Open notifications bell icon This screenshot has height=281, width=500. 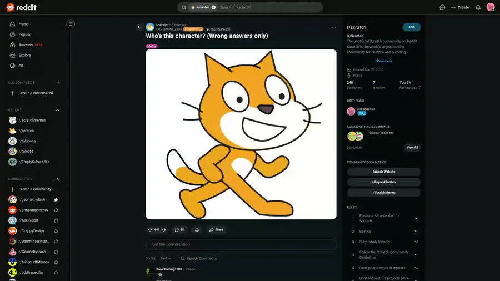tap(478, 7)
